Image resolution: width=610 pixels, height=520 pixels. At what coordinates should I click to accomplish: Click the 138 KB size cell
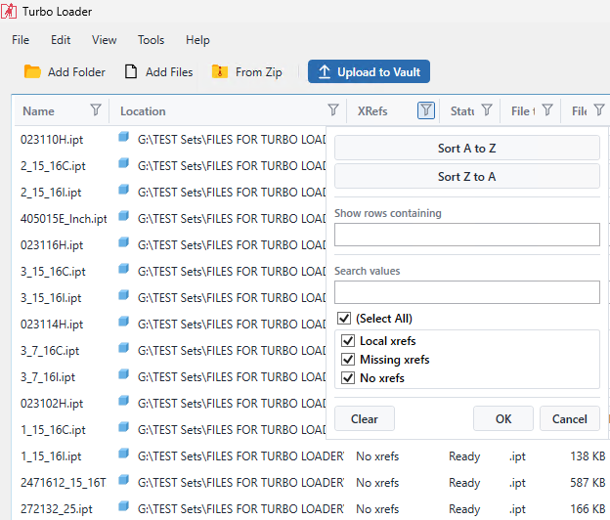coord(588,455)
